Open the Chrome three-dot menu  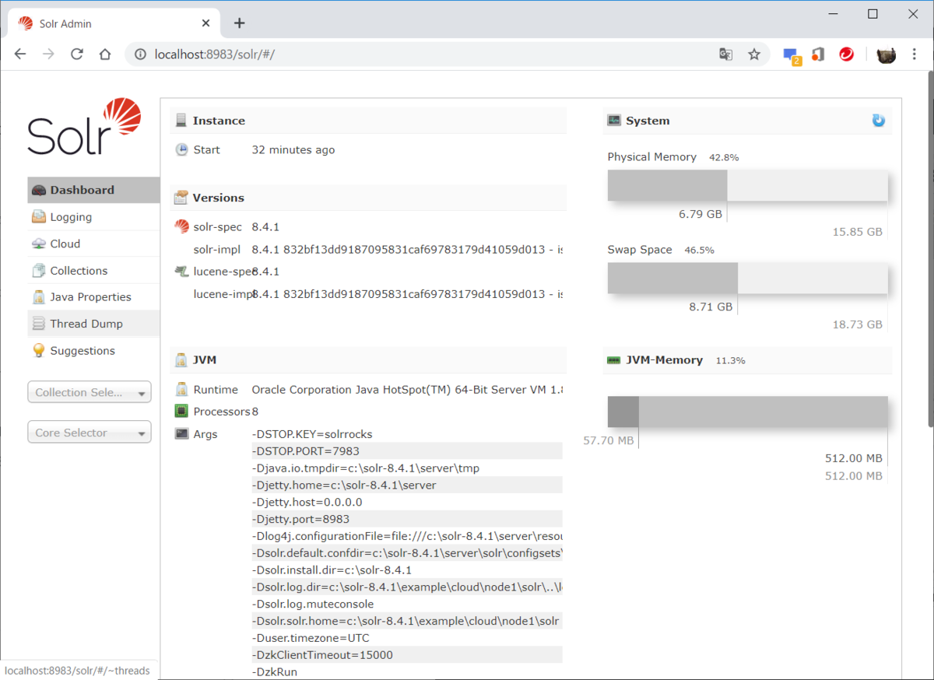915,54
